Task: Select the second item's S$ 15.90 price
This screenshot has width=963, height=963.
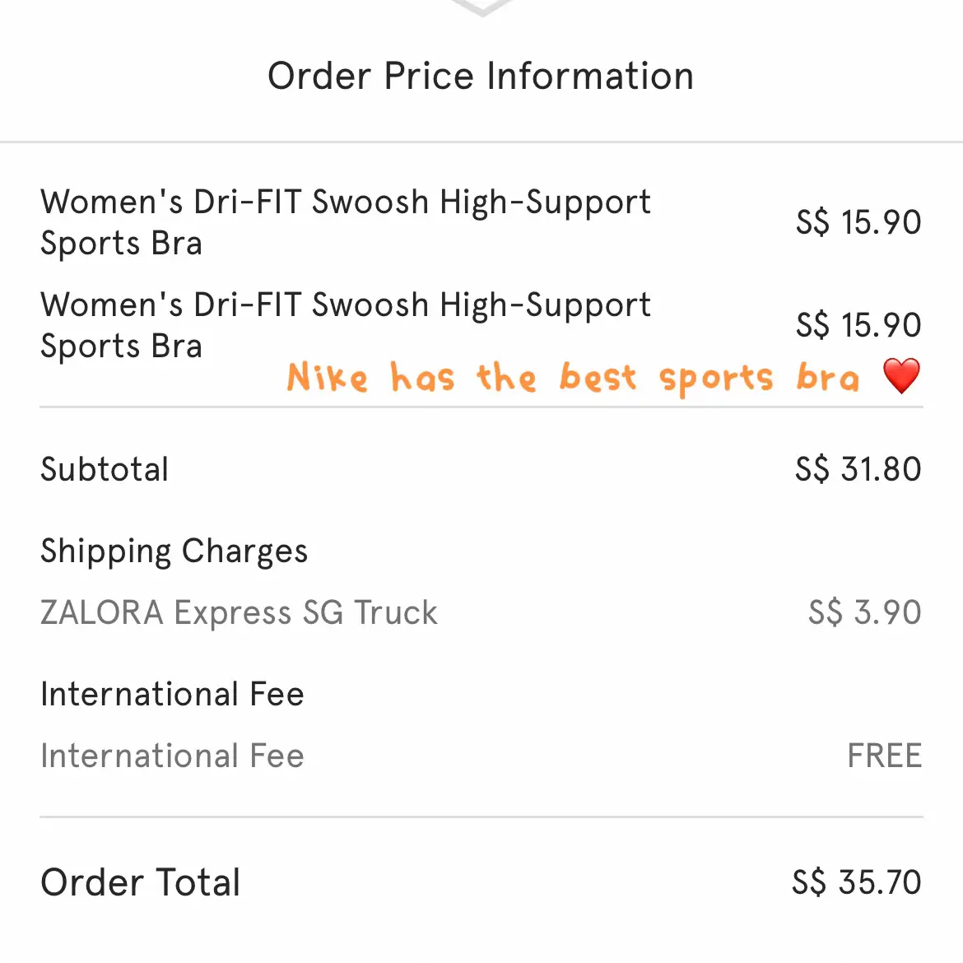Action: 858,325
